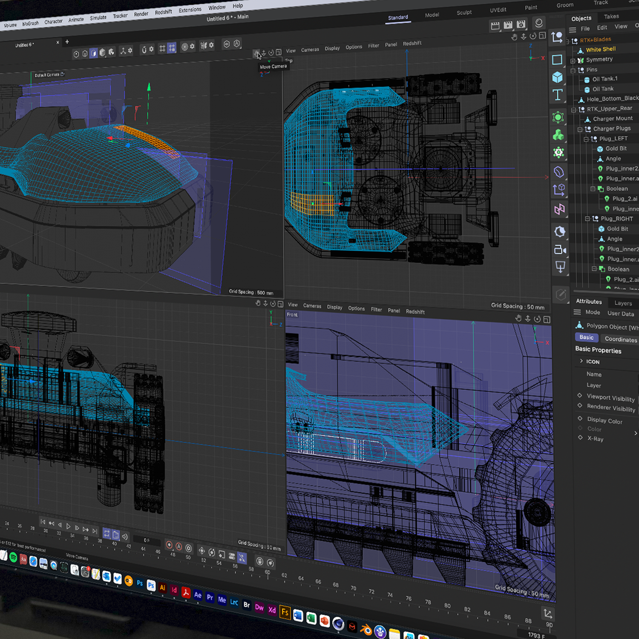Open the Camera object tool
The width and height of the screenshot is (639, 639).
point(560,250)
